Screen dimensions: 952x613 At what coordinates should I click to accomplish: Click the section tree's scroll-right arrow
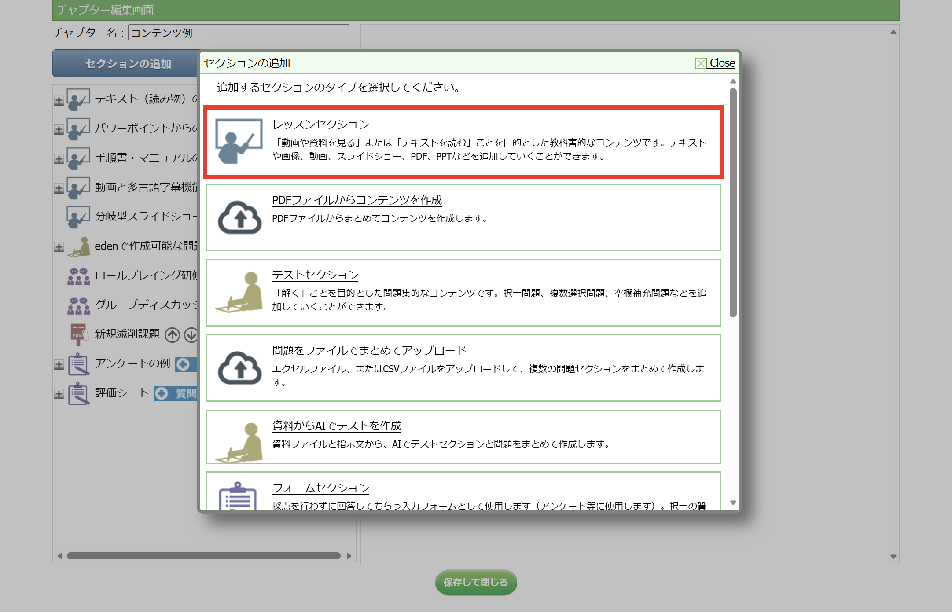(x=349, y=556)
